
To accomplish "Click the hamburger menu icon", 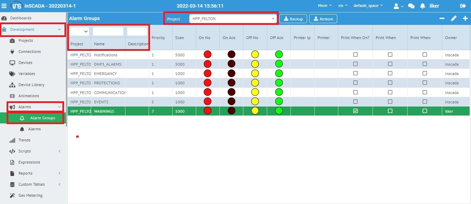I will coord(4,6).
